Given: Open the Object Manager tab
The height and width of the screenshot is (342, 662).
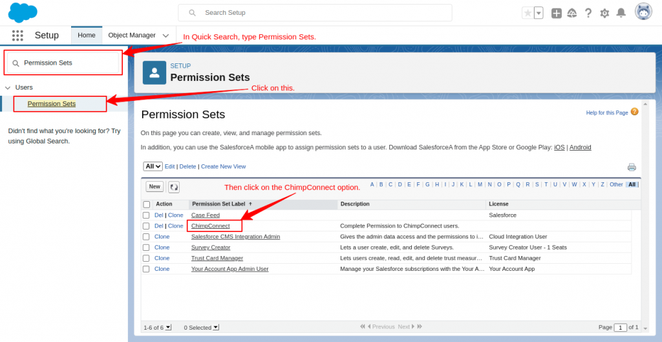Looking at the screenshot, I should tap(132, 36).
